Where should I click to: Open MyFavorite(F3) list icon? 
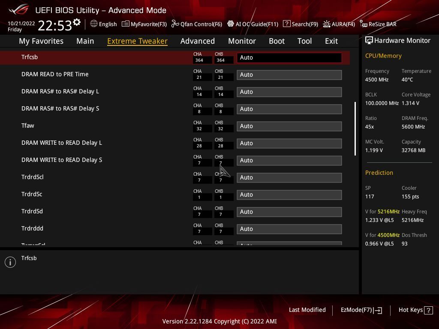pyautogui.click(x=126, y=24)
